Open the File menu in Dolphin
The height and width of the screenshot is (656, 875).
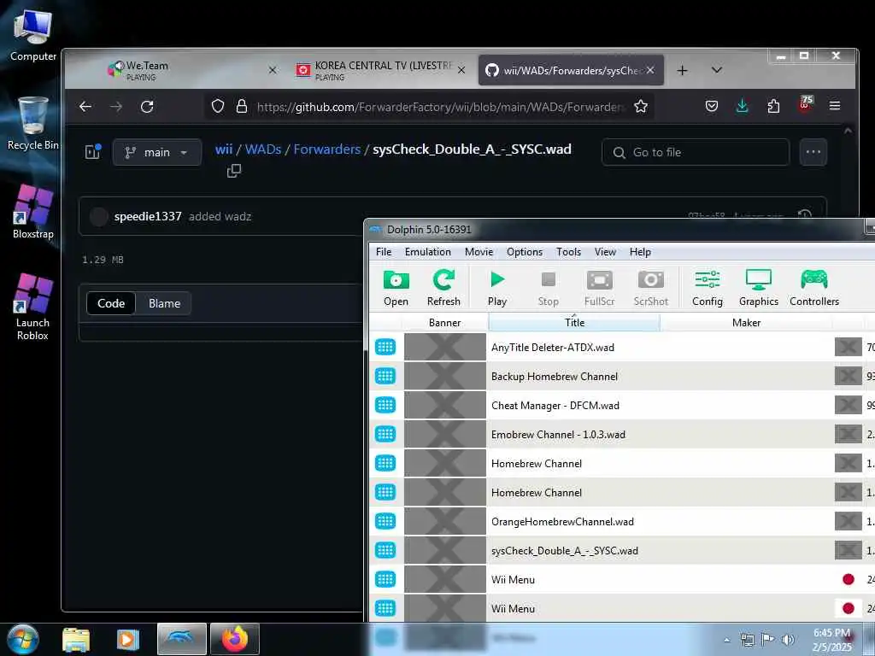tap(384, 252)
